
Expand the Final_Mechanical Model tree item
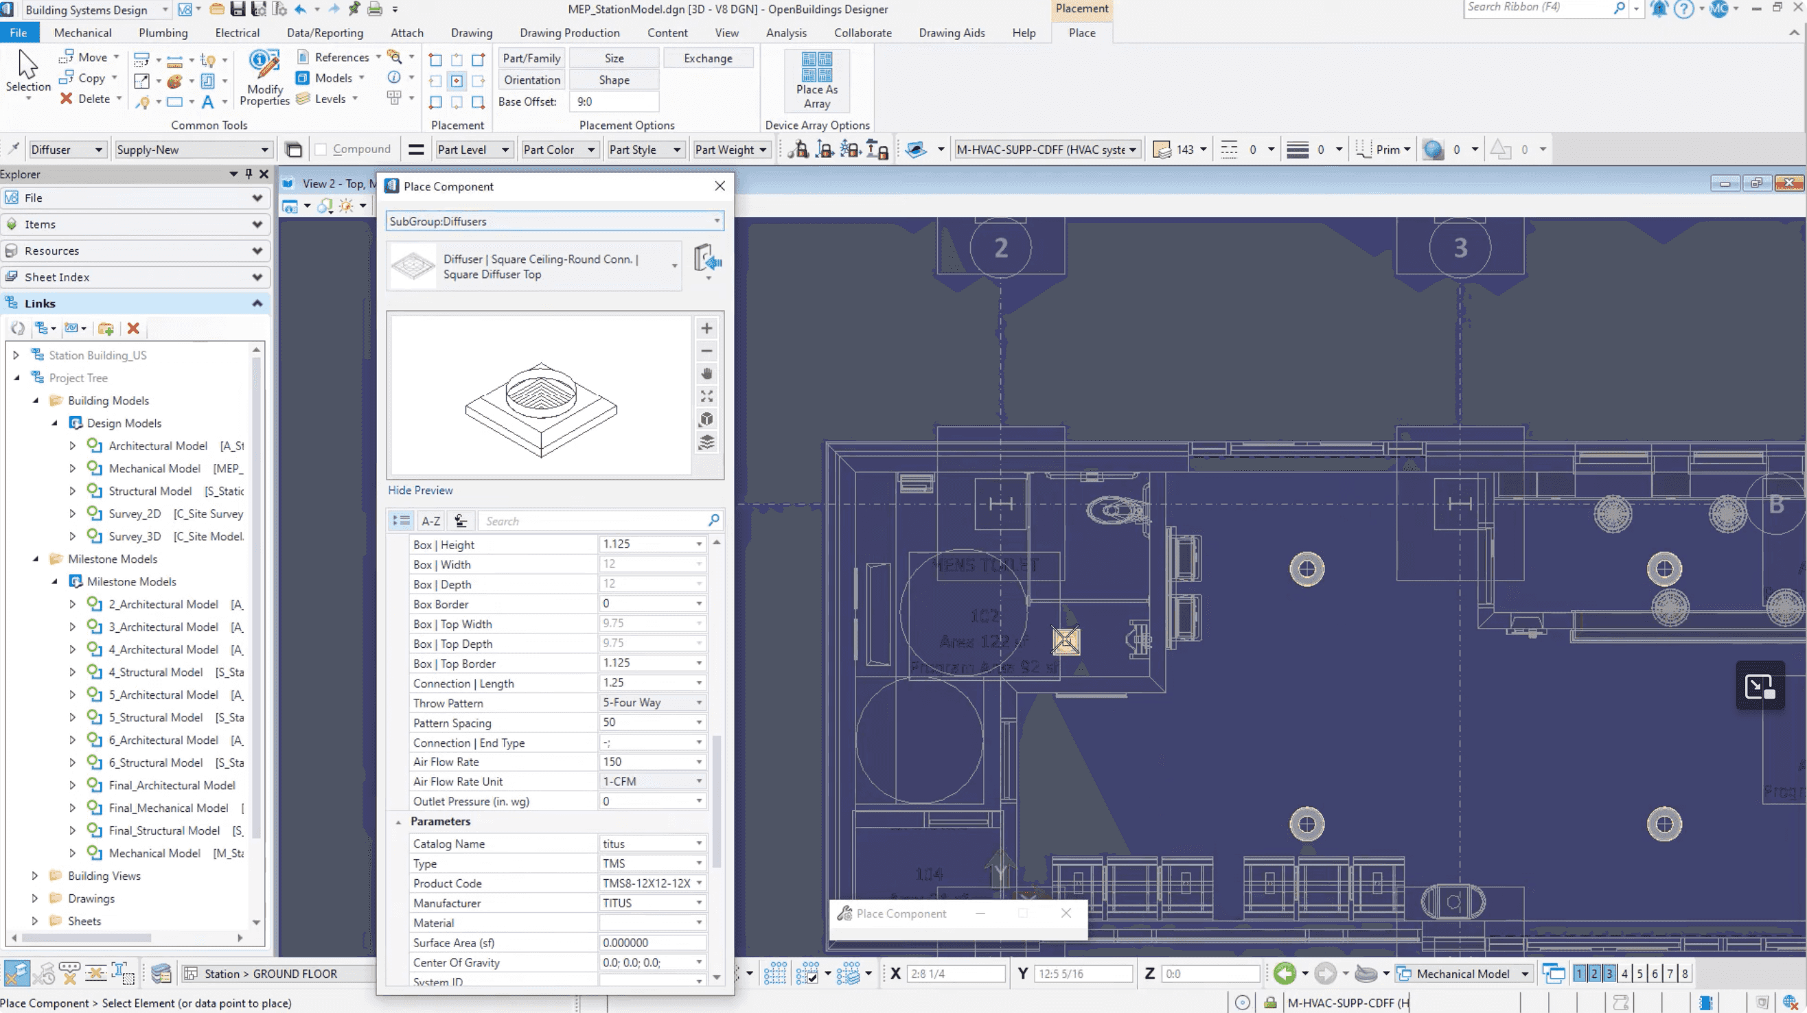pos(72,808)
